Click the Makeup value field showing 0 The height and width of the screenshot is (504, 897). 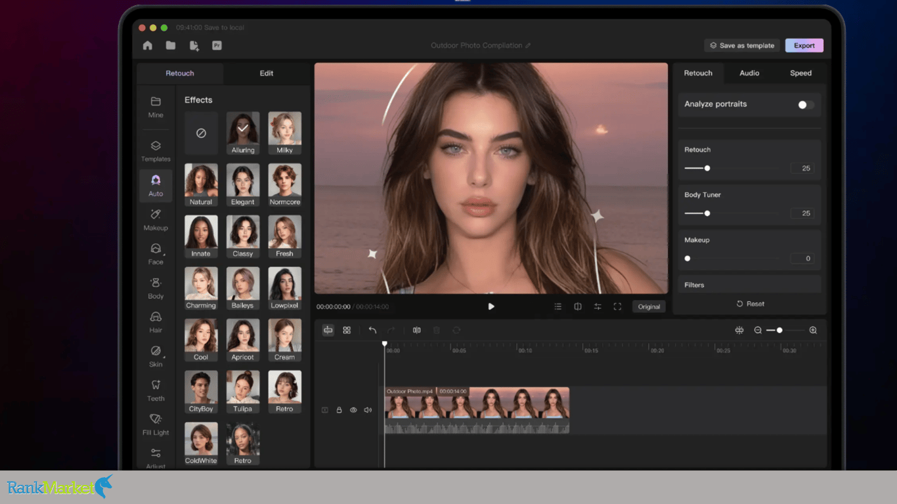tap(802, 259)
